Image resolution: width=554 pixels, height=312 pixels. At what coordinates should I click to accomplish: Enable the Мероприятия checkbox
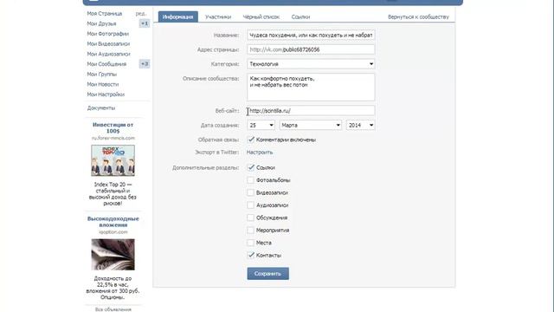coord(250,230)
